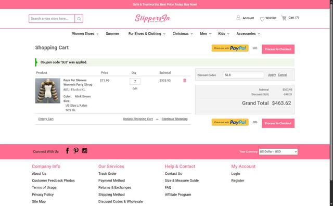
Task: Click the coupon applied message text
Action: [63, 62]
